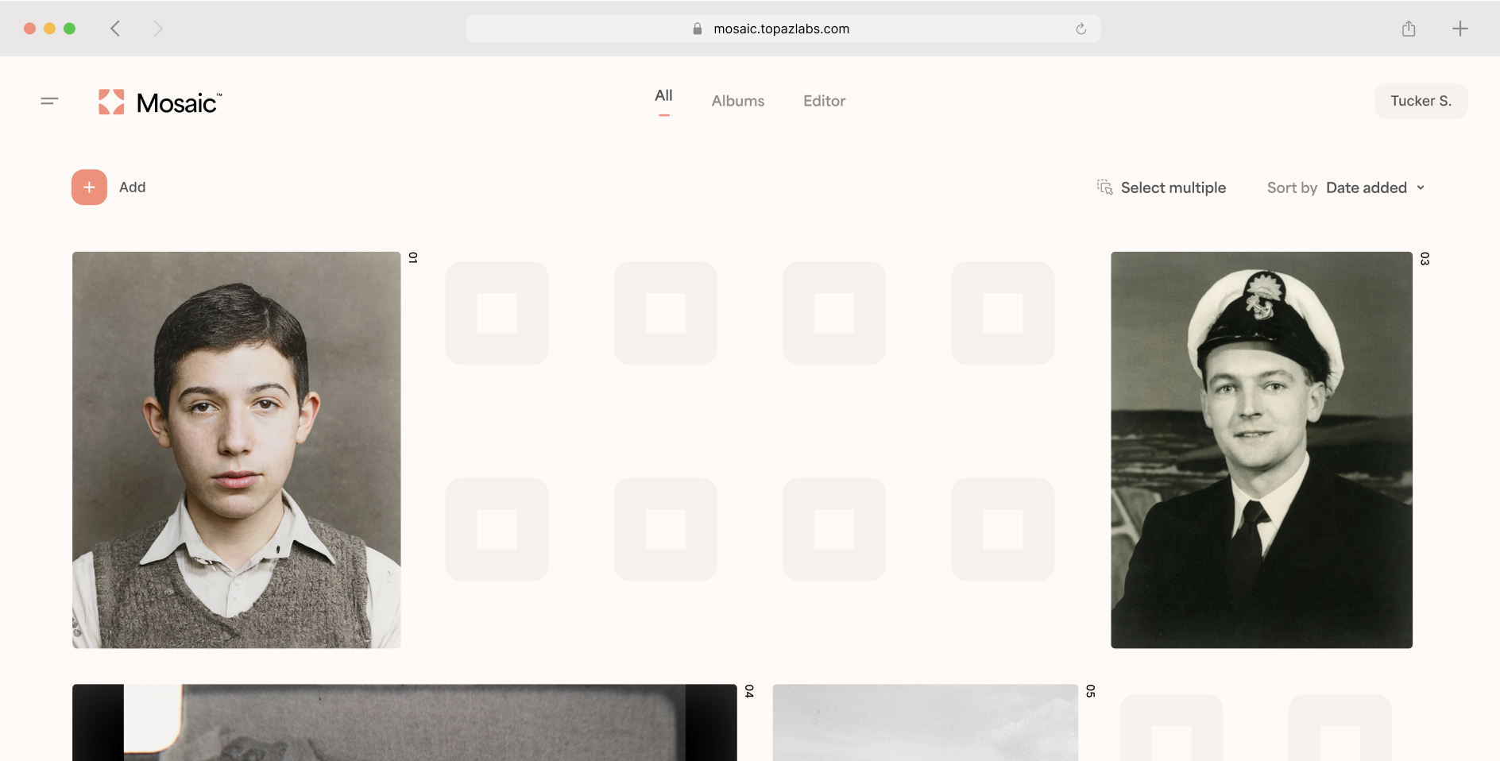The height and width of the screenshot is (761, 1500).
Task: Click the Select multiple icon
Action: pos(1104,187)
